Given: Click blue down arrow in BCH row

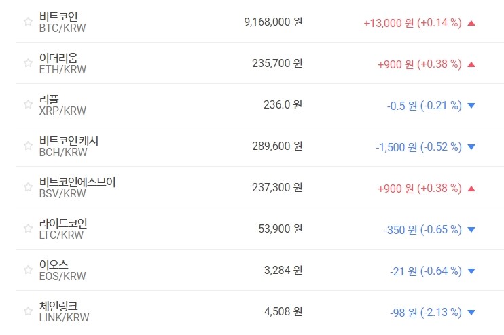Looking at the screenshot, I should (x=471, y=146).
